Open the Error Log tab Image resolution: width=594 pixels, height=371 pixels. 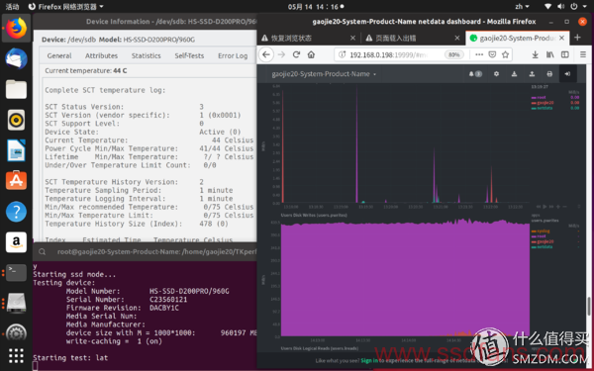tap(233, 55)
